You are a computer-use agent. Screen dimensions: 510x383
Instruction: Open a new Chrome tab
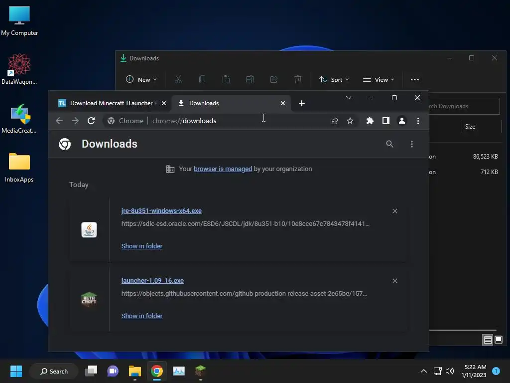pos(301,103)
